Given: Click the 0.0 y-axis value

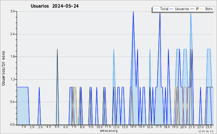Looking at the screenshot, I should [x=12, y=125].
